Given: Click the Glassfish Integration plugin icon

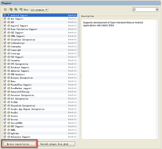Looking at the screenshot, I should click(x=8, y=105).
